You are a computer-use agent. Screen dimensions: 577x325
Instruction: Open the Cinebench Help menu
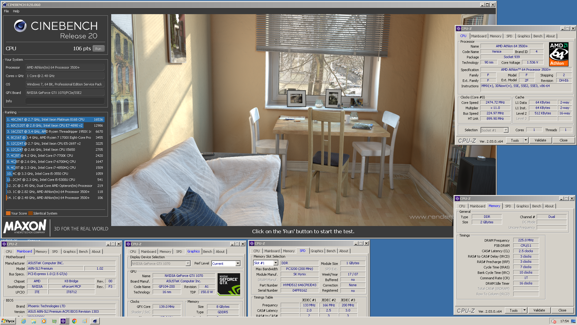point(16,11)
